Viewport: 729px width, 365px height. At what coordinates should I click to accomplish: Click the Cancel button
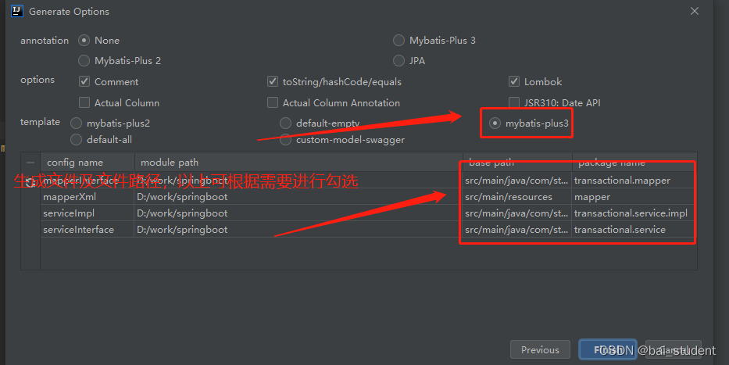[674, 349]
